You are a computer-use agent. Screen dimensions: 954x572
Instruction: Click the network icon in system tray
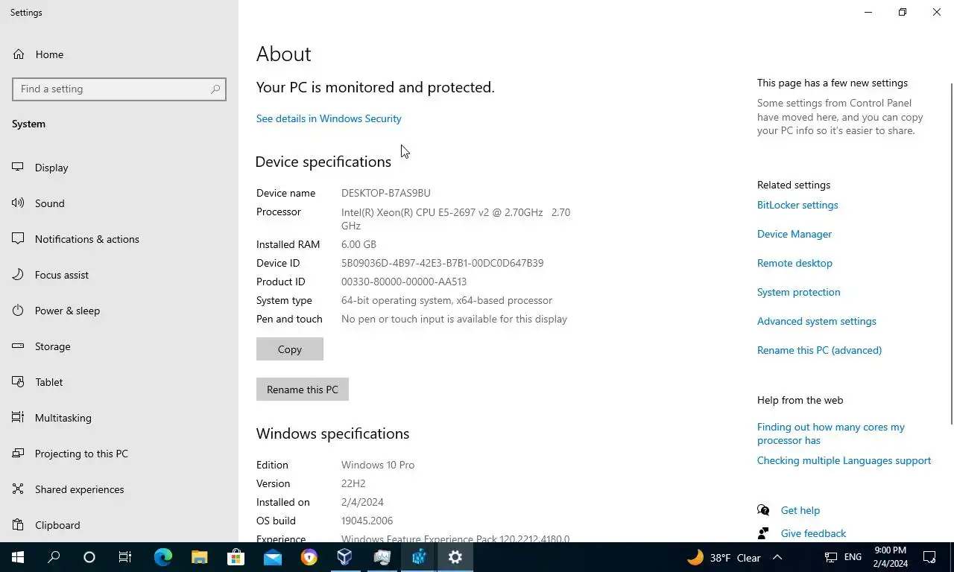[830, 557]
